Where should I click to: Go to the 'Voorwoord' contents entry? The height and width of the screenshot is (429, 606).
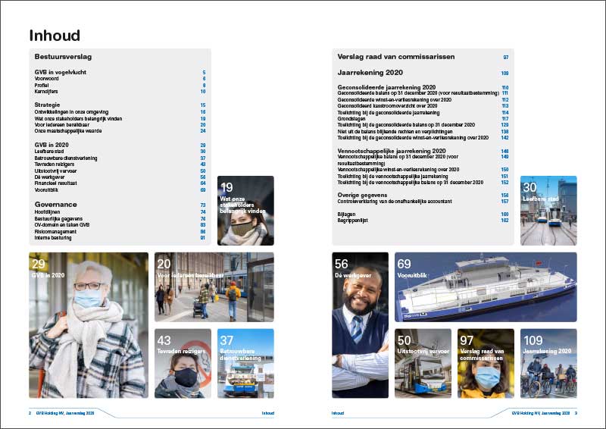[x=47, y=79]
